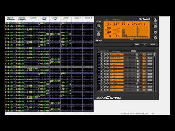Mute part 04 with its first round button

pyautogui.click(x=101, y=64)
